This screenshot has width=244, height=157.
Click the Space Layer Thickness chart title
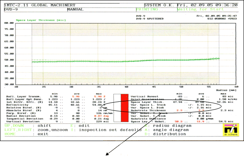click(41, 20)
